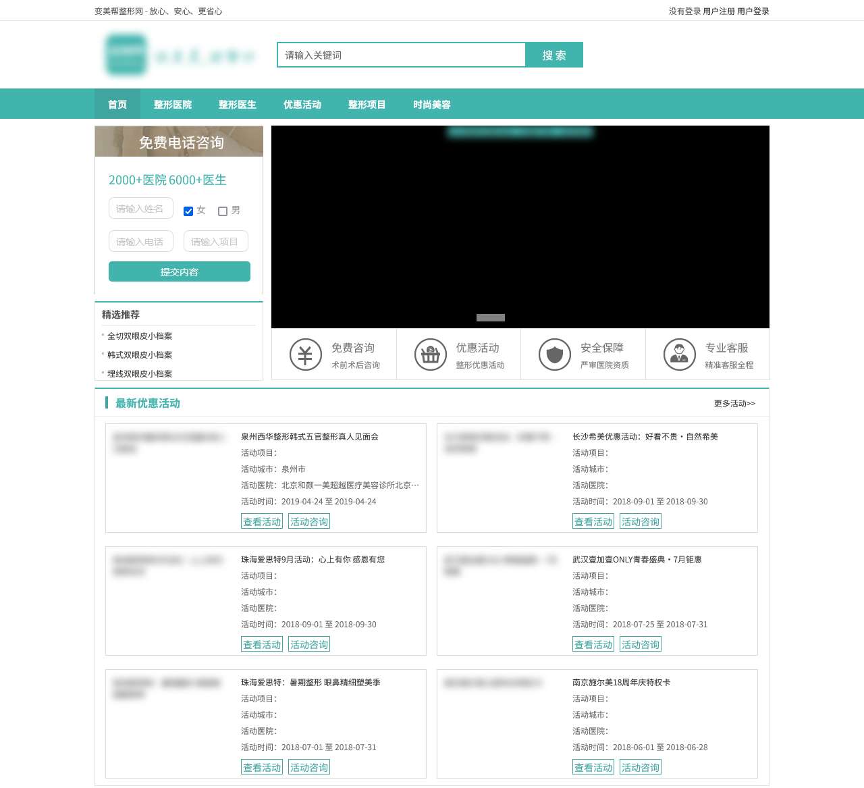Click the shield 安全保障 icon
864x788 pixels.
pyautogui.click(x=555, y=354)
